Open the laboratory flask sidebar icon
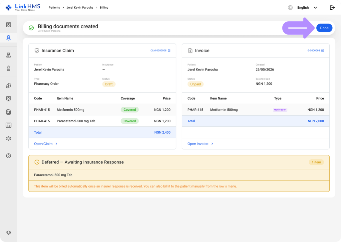341x242 pixels. [x=8, y=55]
